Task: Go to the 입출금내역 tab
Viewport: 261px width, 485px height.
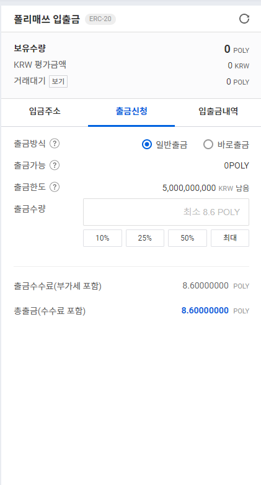Action: (x=218, y=111)
